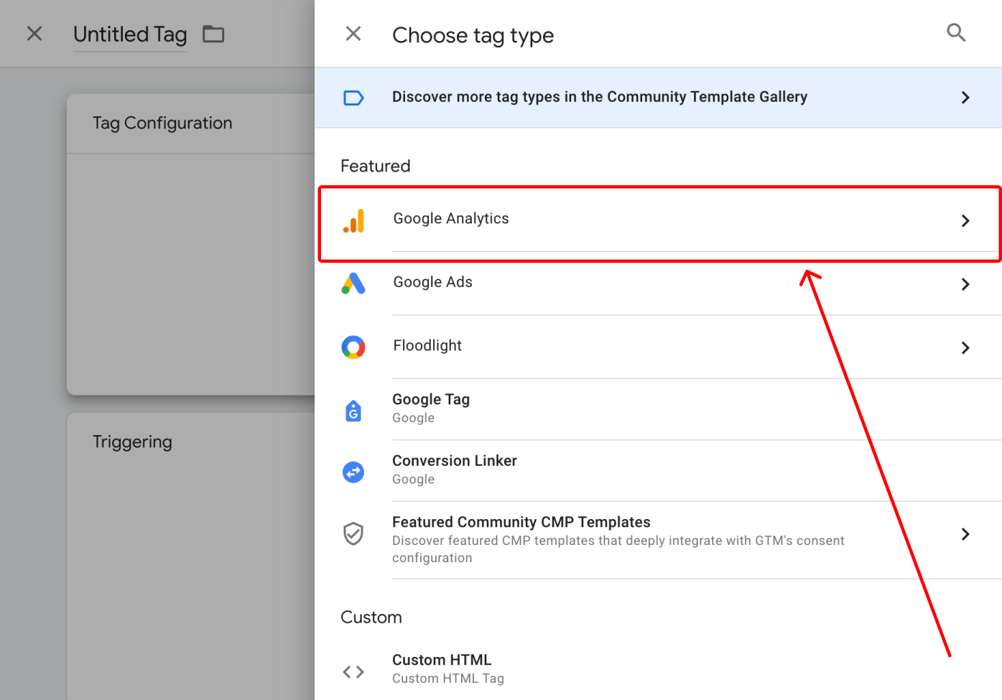Choose the Google Tag option
The width and height of the screenshot is (1002, 700).
pyautogui.click(x=658, y=409)
